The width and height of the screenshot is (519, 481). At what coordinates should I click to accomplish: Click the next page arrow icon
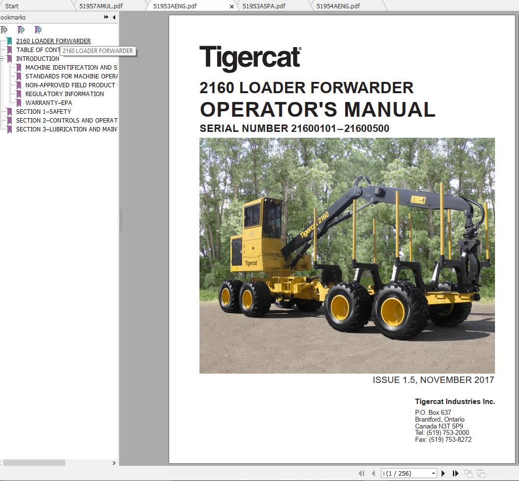pyautogui.click(x=443, y=473)
